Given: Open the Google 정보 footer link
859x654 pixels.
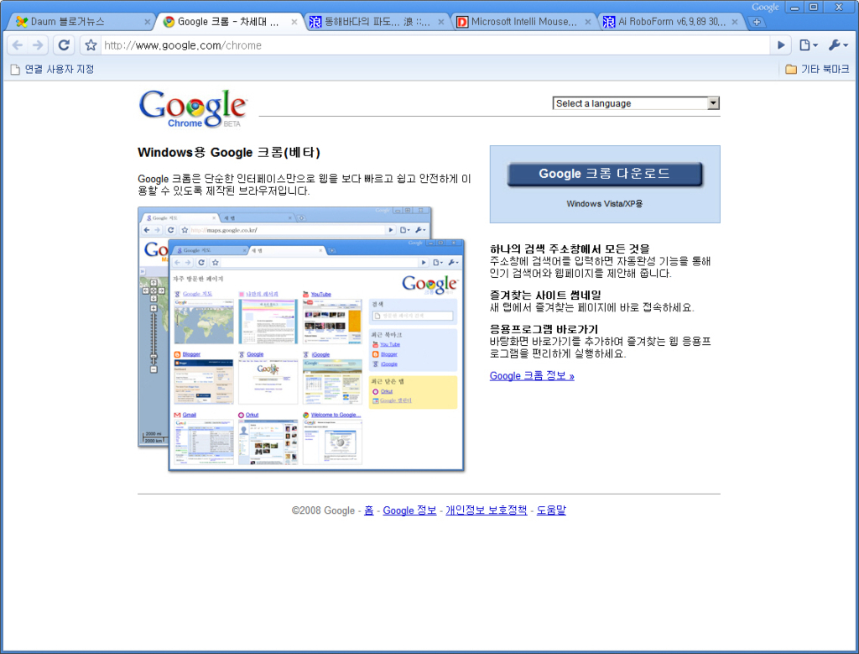Looking at the screenshot, I should [x=409, y=510].
